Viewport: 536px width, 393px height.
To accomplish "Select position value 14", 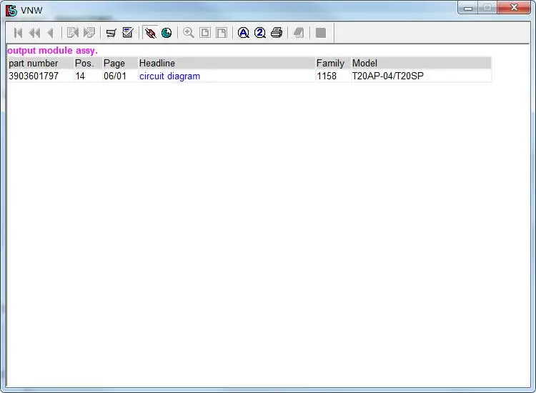I will (80, 76).
